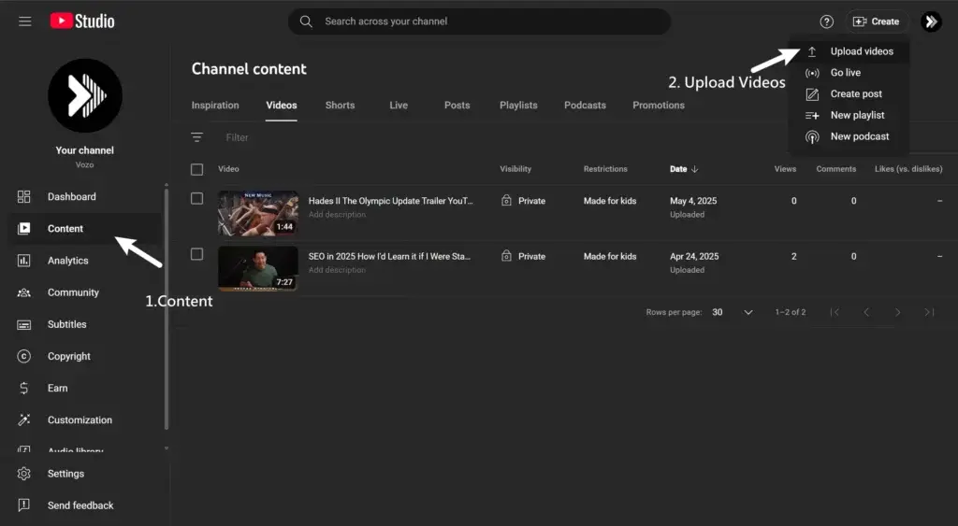This screenshot has height=526, width=958.
Task: Click the filter icon beside Filter field
Action: pyautogui.click(x=196, y=137)
